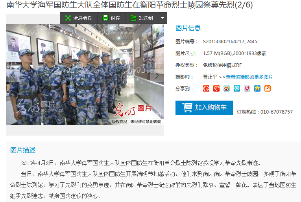Expand the 发送到 dropdown arrow
Image resolution: width=301 pixels, height=202 pixels.
[x=163, y=18]
